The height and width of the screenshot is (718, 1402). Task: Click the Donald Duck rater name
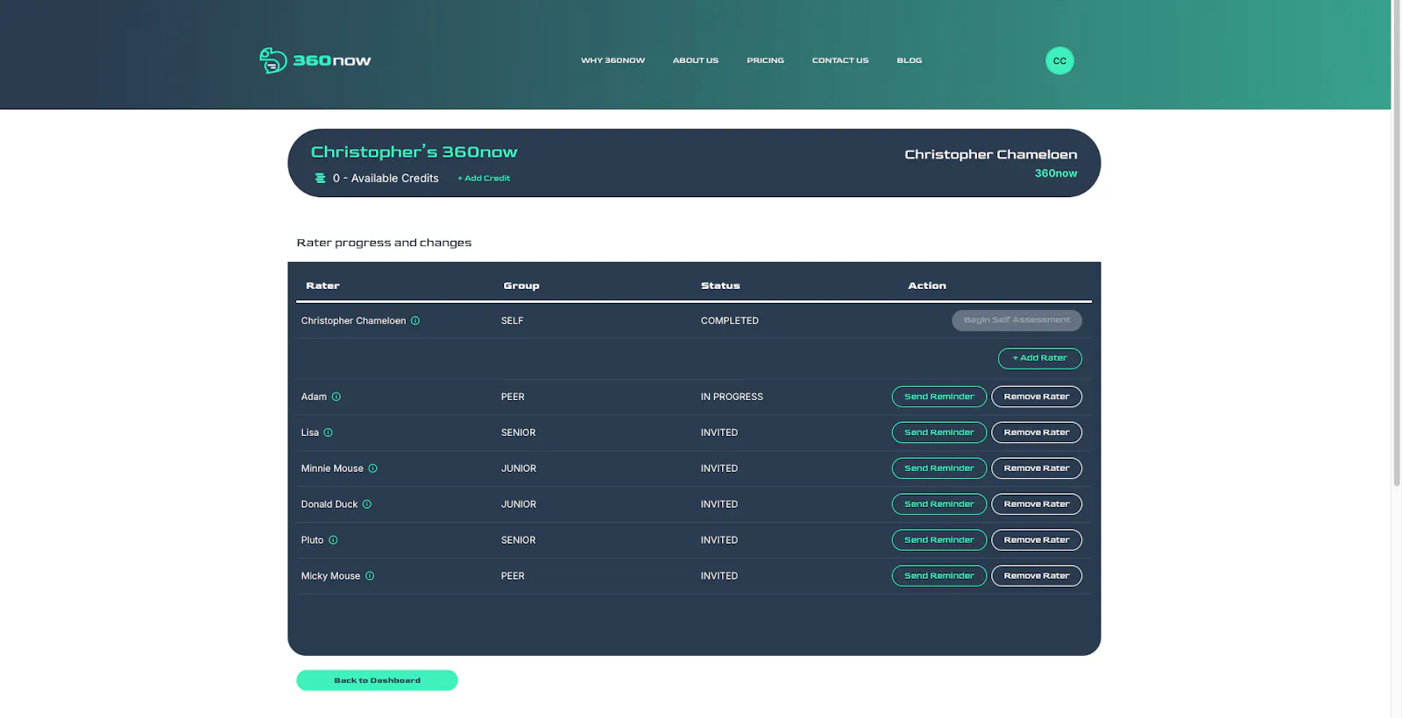tap(329, 504)
